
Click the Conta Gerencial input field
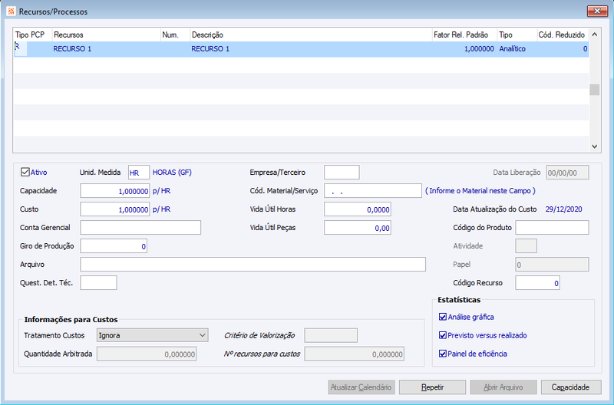[x=140, y=228]
